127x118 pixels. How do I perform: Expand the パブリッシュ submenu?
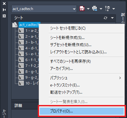pyautogui.click(x=82, y=78)
